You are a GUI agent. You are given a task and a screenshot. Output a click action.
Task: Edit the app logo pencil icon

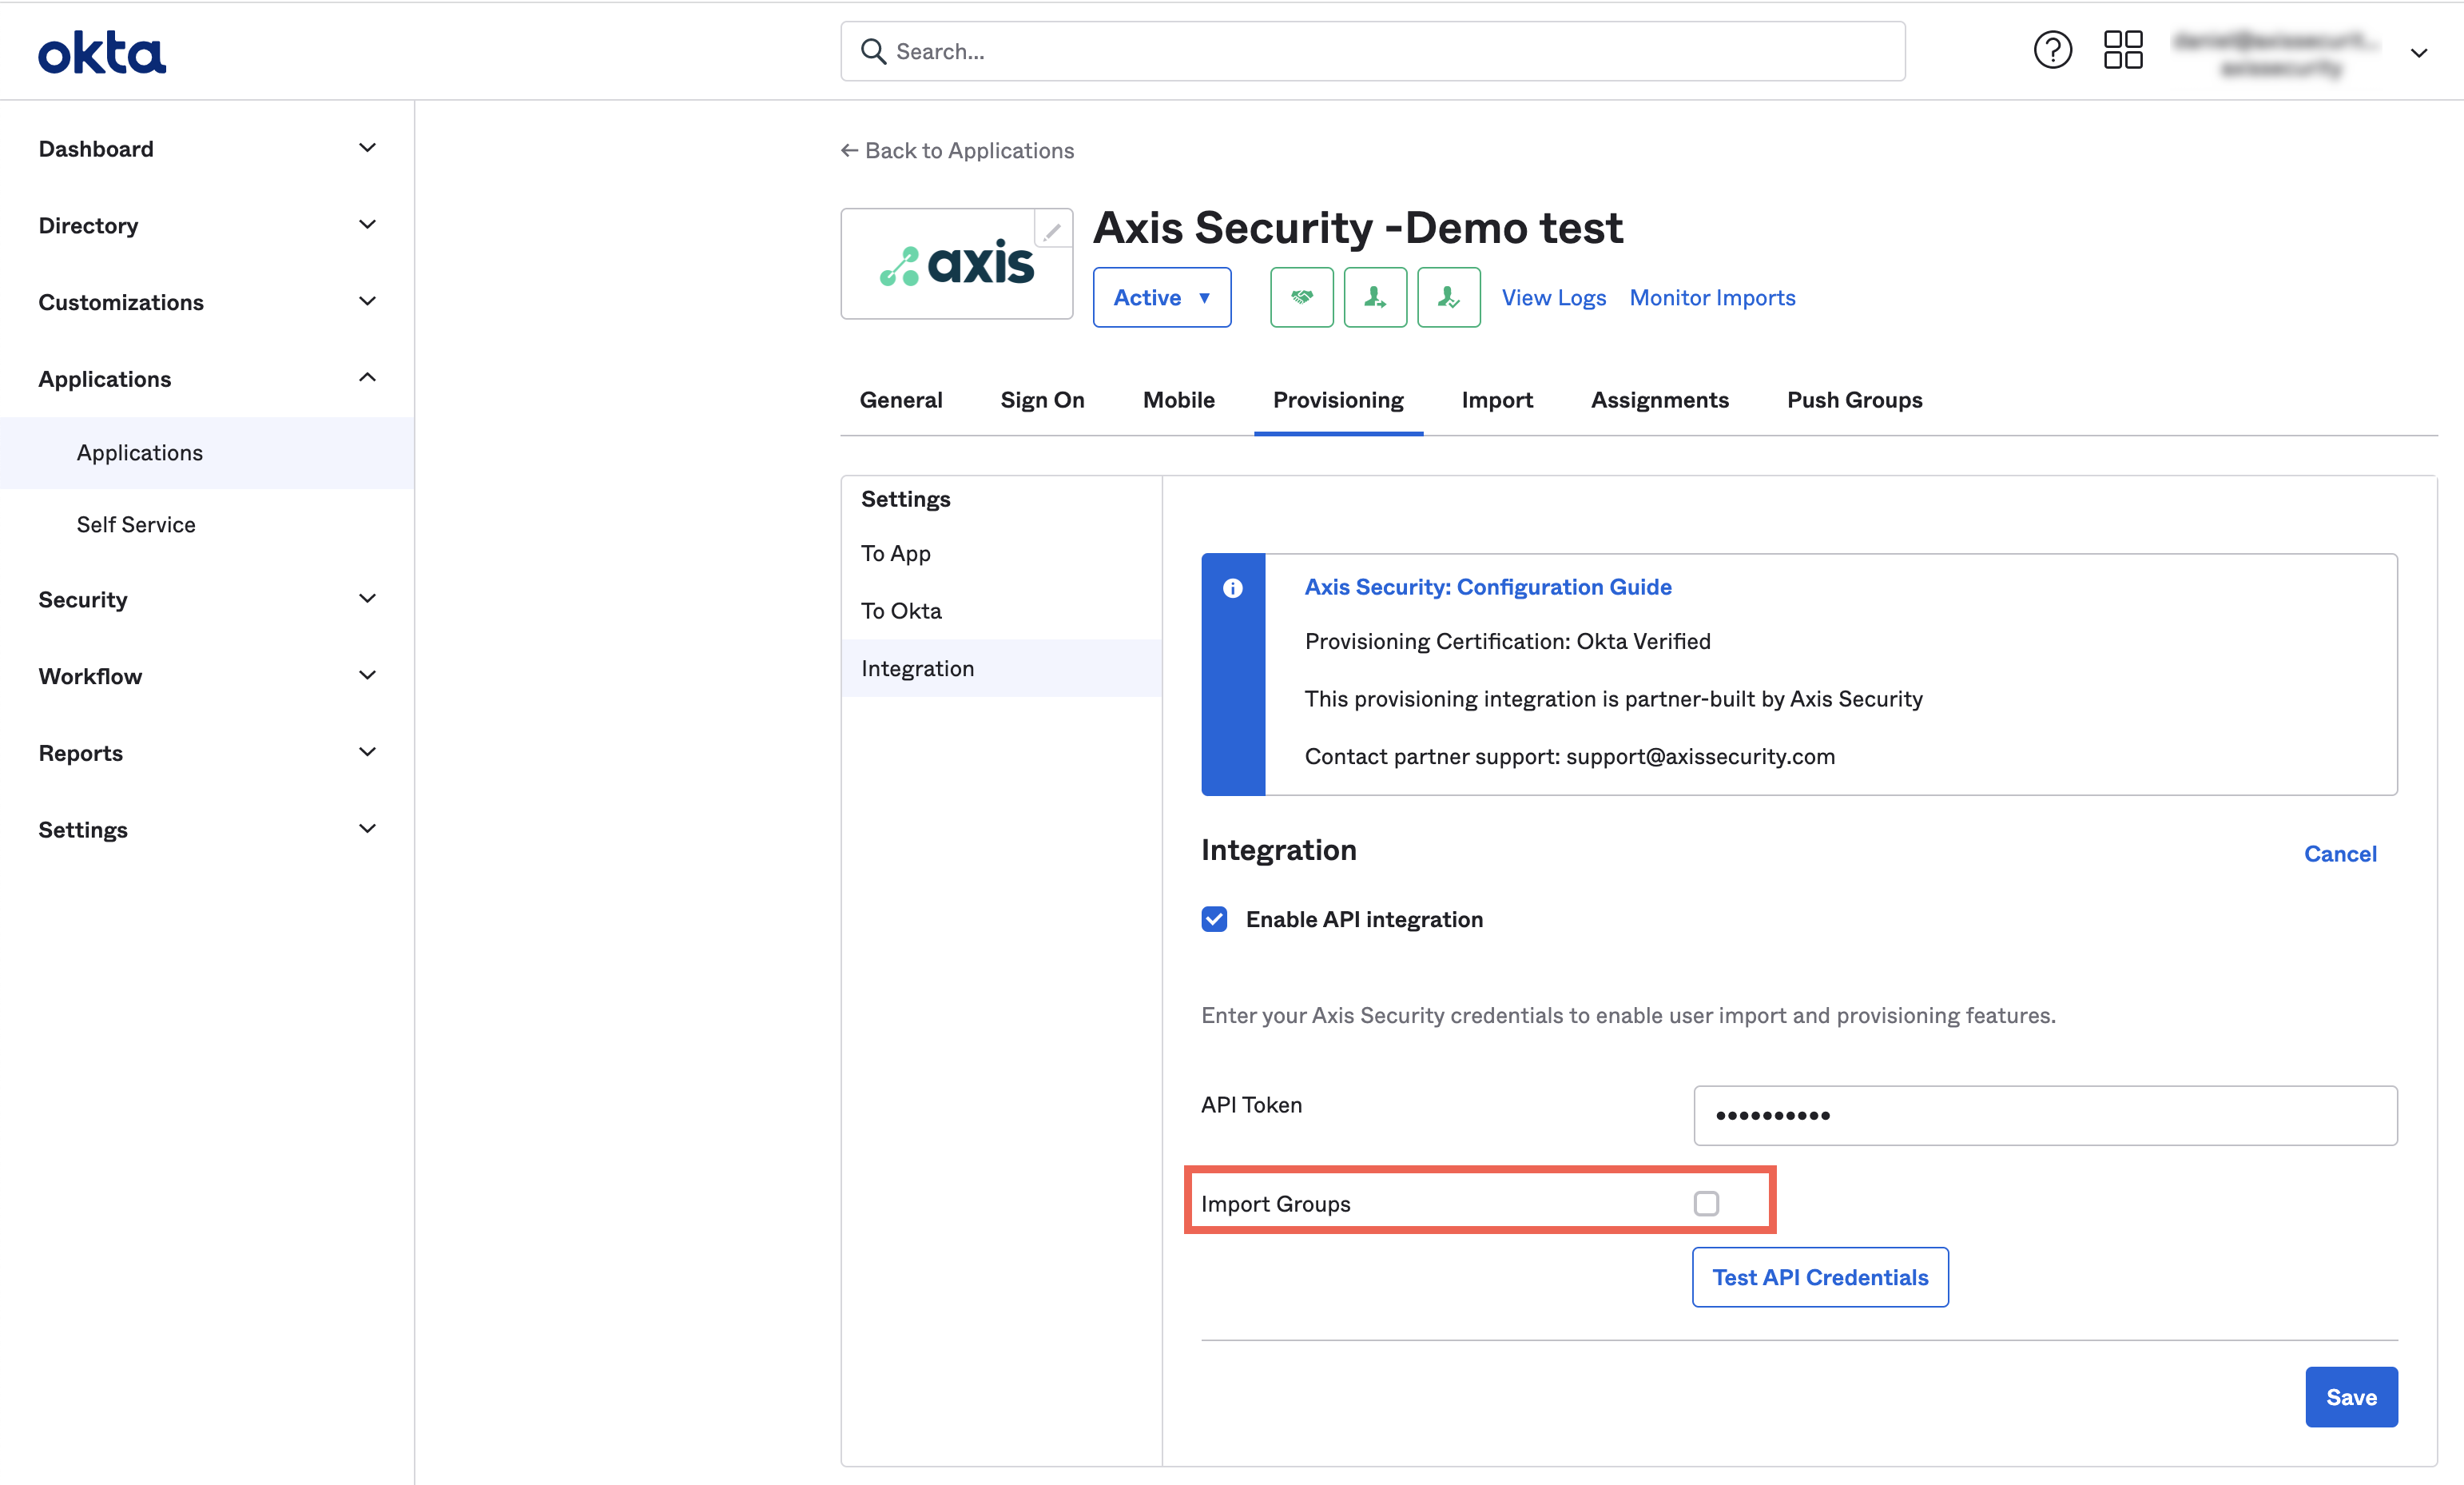point(1052,230)
